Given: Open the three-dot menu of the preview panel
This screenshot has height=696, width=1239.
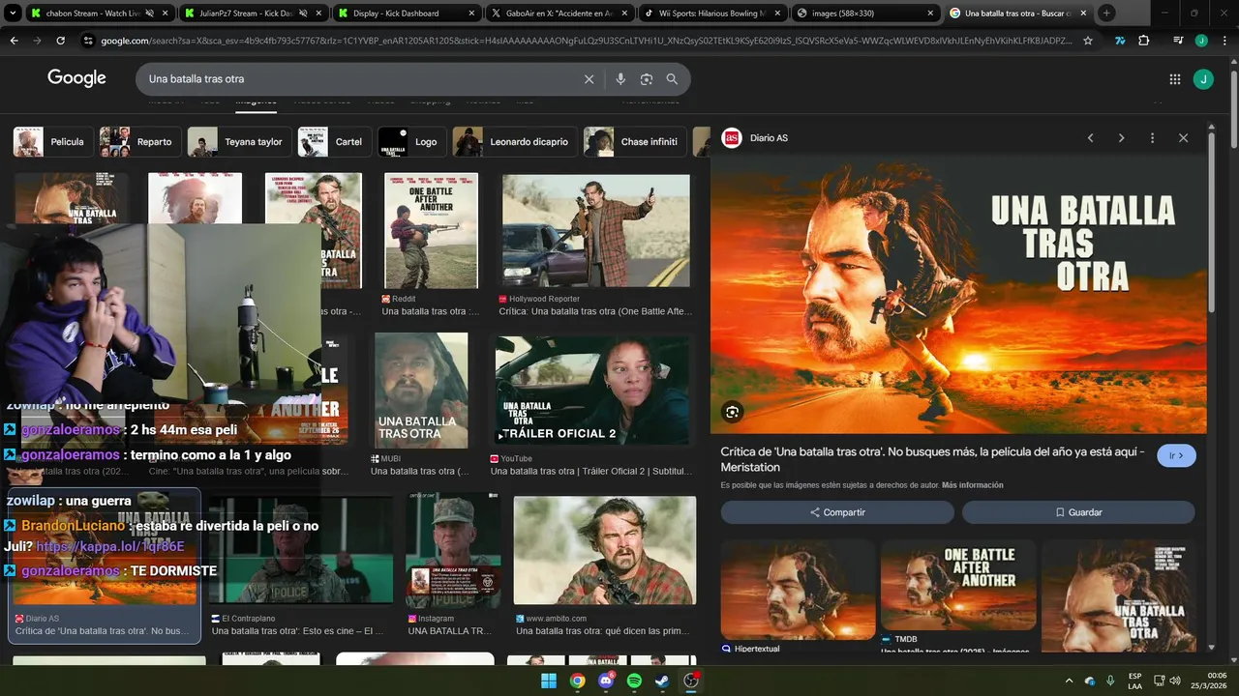Looking at the screenshot, I should tap(1152, 138).
